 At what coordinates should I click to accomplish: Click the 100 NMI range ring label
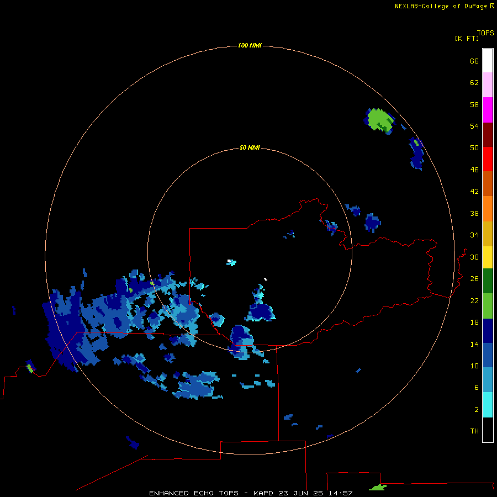tap(250, 46)
